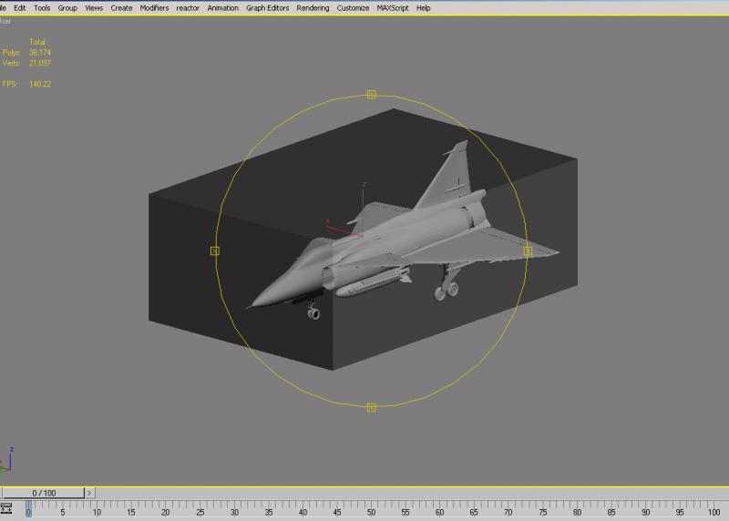Open the Create menu
This screenshot has height=521, width=729.
(x=121, y=8)
